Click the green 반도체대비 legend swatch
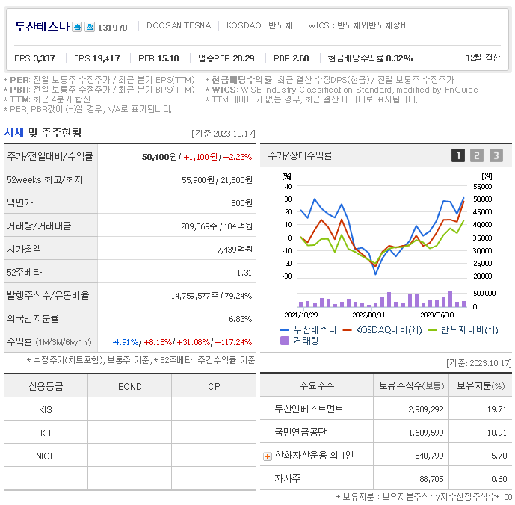Screen dimensions: 515x505 click(x=433, y=330)
